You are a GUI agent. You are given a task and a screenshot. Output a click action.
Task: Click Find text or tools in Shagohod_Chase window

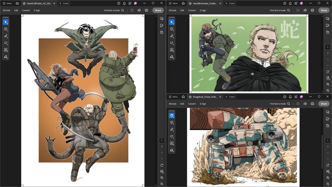point(280,104)
